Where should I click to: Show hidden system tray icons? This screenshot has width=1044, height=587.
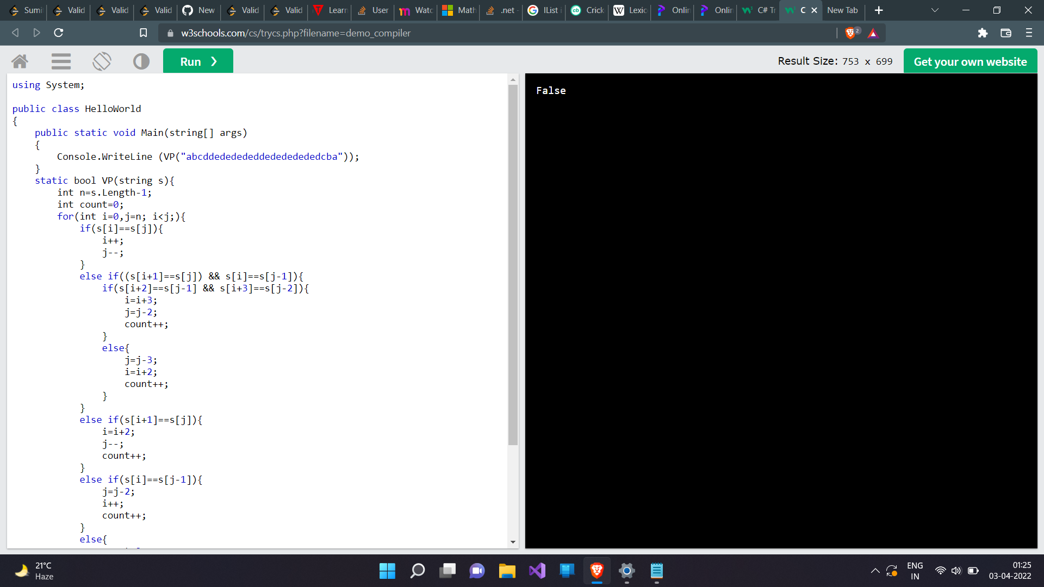pos(874,571)
